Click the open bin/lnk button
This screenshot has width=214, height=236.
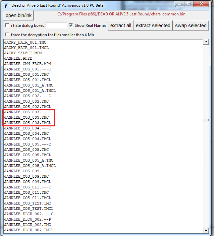pos(18,15)
